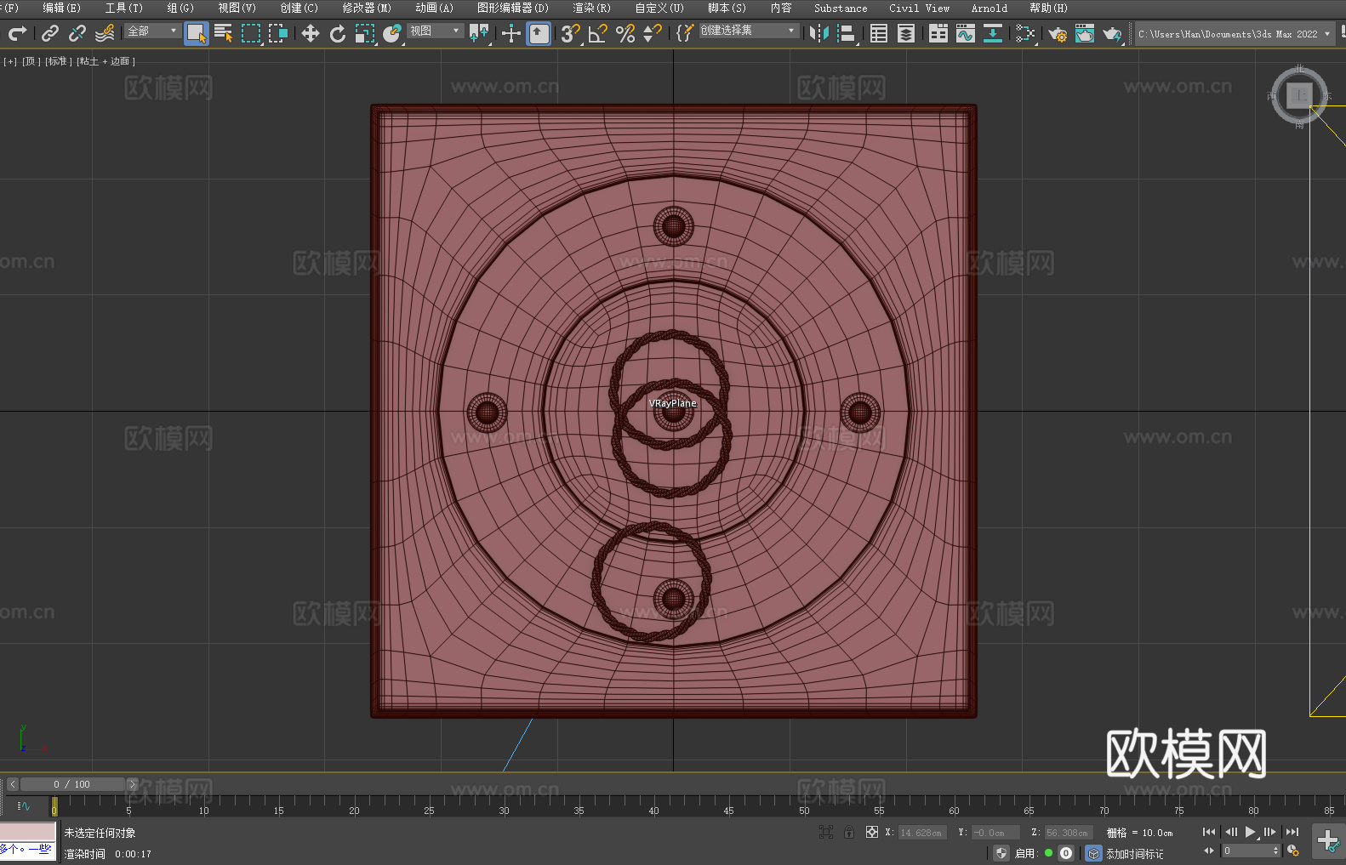The image size is (1346, 865).
Task: Expand the 创建选择集 named selection dropdown
Action: (748, 31)
